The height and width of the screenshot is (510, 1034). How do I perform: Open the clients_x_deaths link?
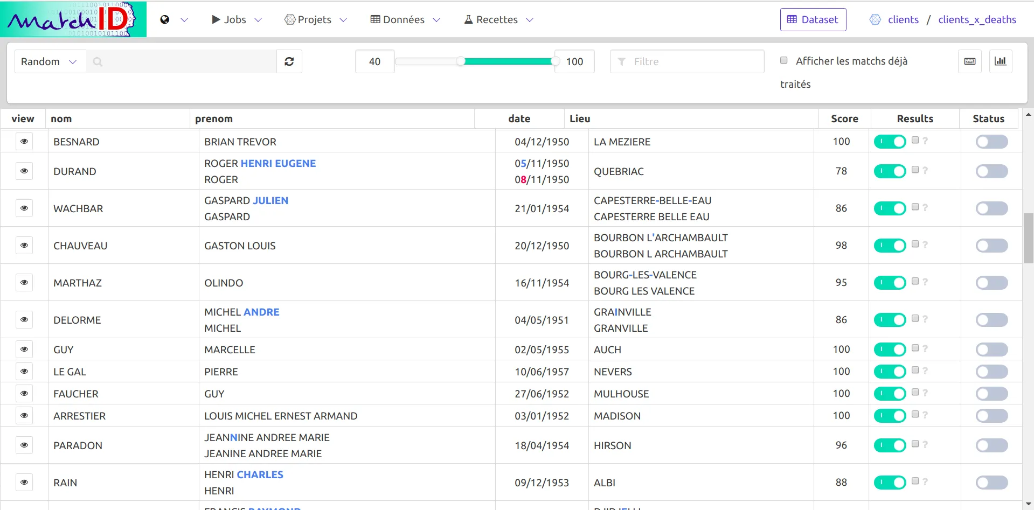977,19
